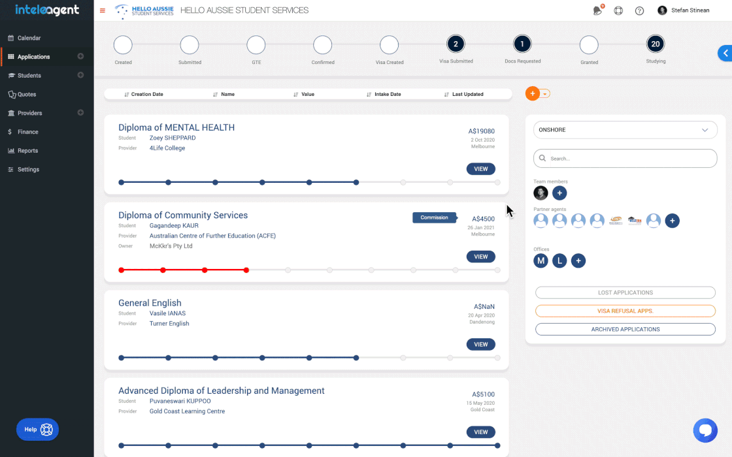Open the ONSHORE dropdown
732x457 pixels.
pyautogui.click(x=625, y=130)
